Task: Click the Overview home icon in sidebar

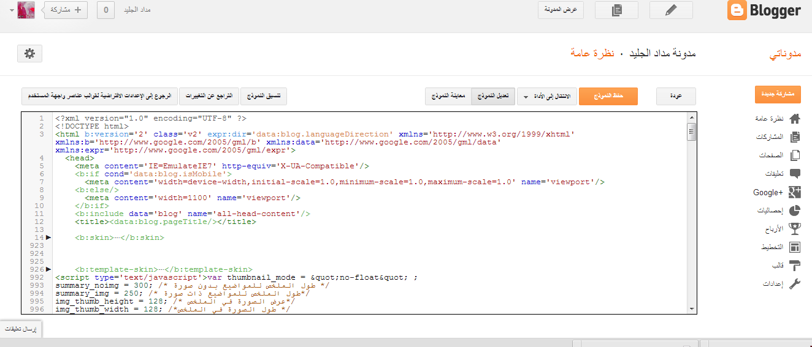Action: point(795,119)
